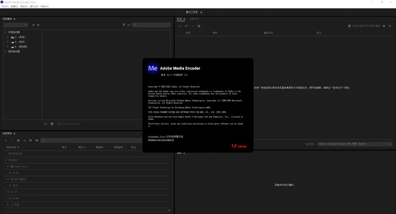396x214 pixels.
Task: Open preset settings icon
Action: [25, 140]
